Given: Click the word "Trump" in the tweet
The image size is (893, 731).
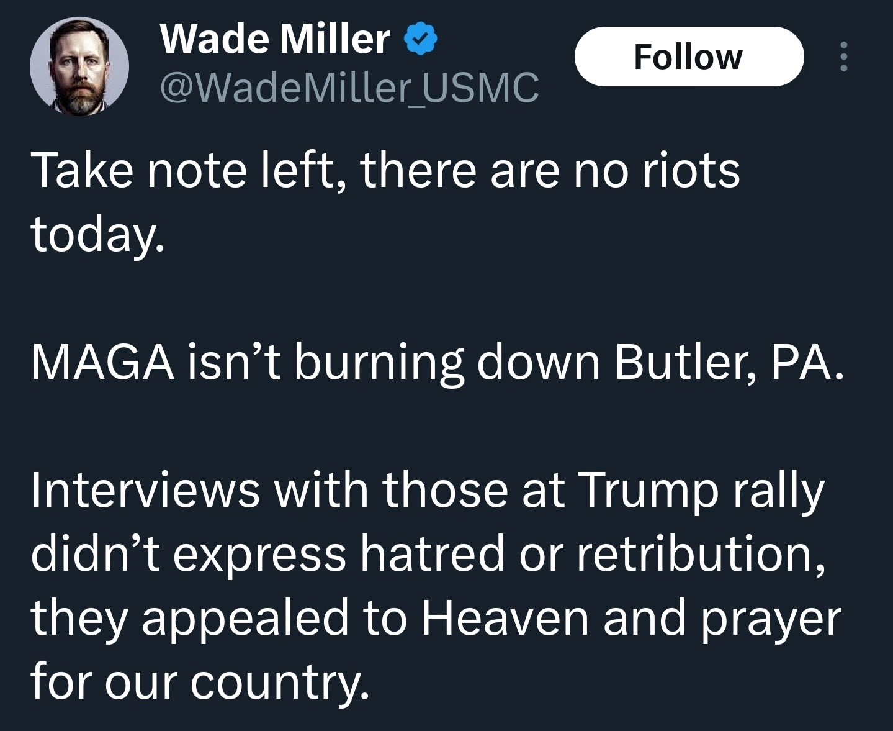Looking at the screenshot, I should tap(648, 491).
